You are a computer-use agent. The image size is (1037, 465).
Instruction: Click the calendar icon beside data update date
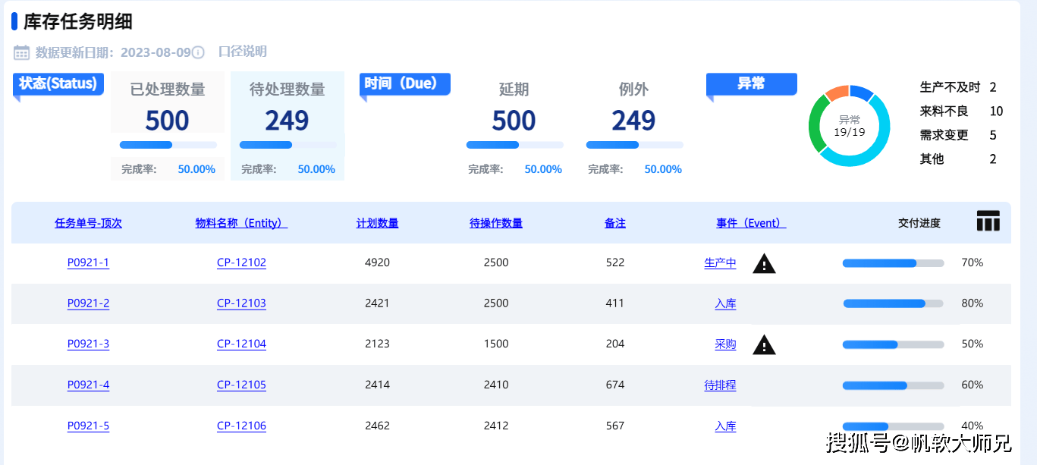tap(21, 52)
